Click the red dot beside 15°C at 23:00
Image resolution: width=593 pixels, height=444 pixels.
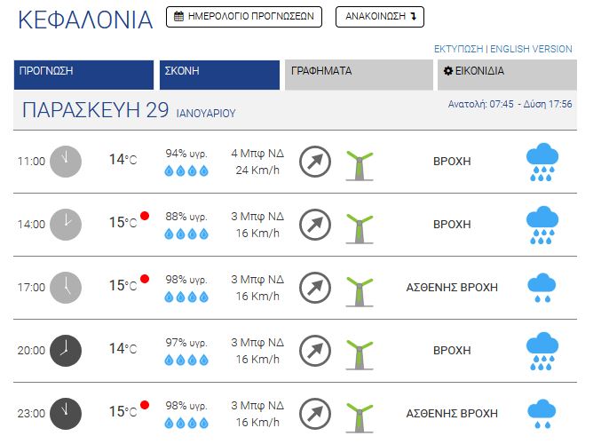coord(145,405)
